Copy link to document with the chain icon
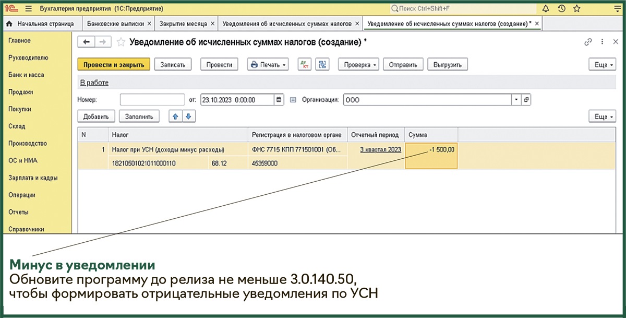Viewport: 626px width, 318px height. 588,42
